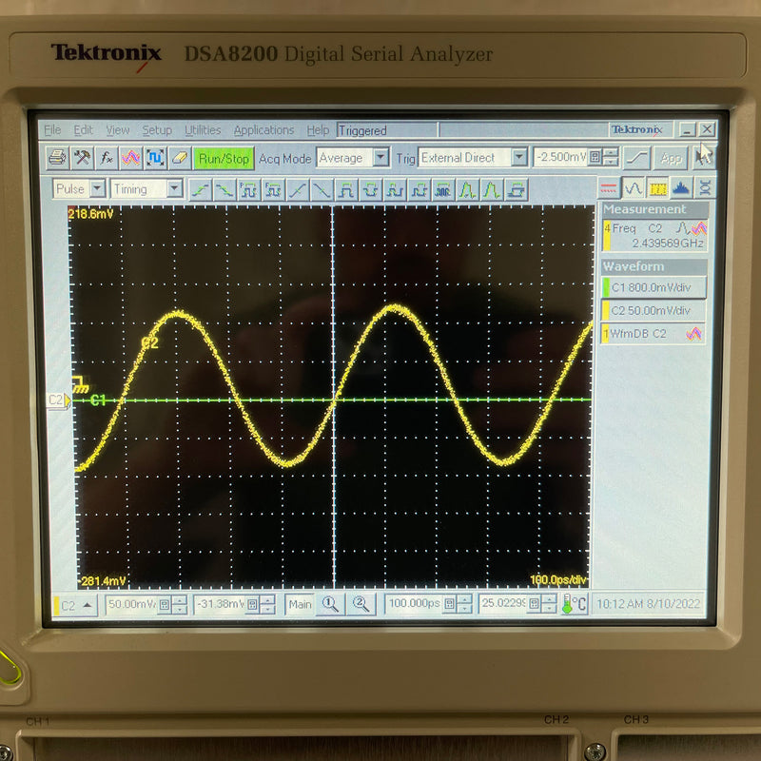Click the trigger level -2.500mV field

tap(560, 157)
